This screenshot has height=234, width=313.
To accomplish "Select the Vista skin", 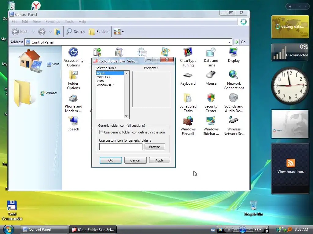I will (x=110, y=81).
